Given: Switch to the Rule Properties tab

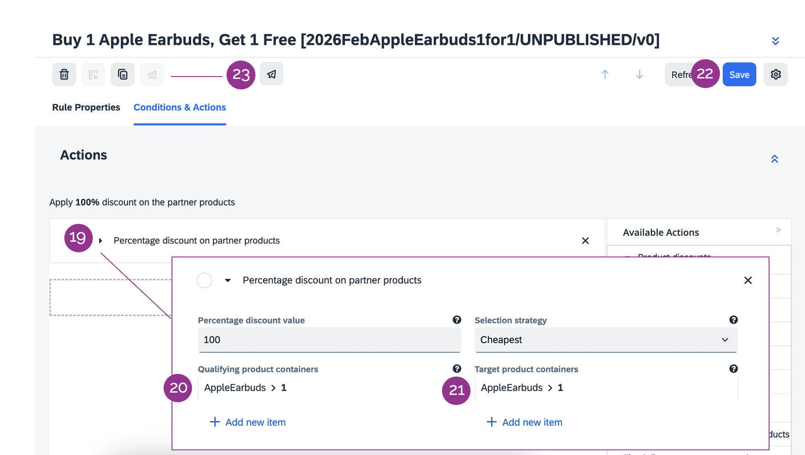Looking at the screenshot, I should click(x=86, y=107).
